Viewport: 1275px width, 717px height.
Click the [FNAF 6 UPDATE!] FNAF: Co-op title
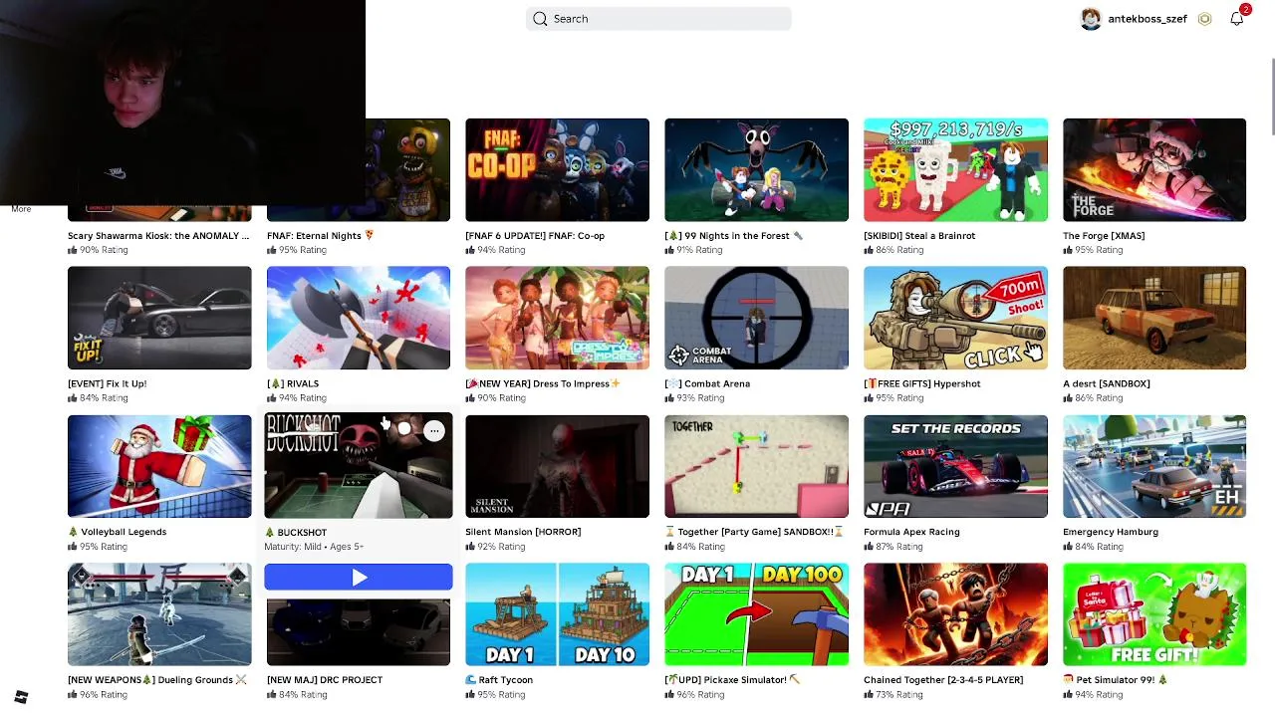pos(535,236)
